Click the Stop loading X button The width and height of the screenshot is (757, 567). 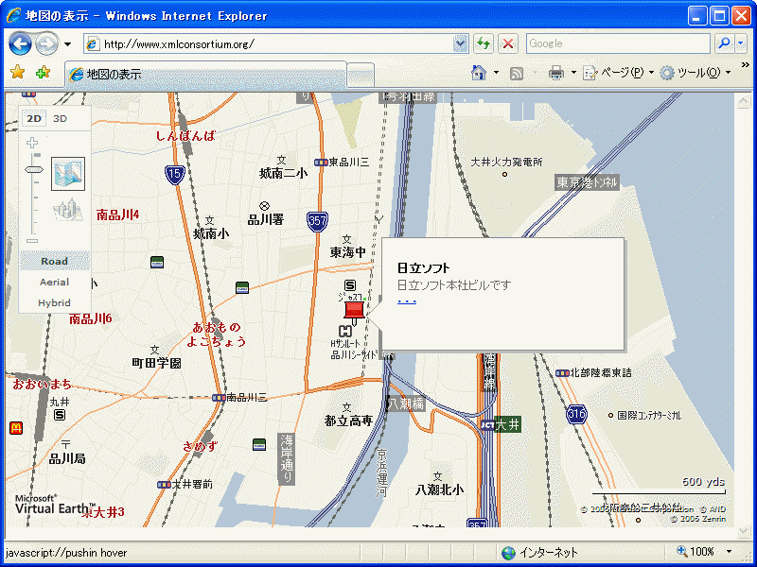click(x=508, y=43)
